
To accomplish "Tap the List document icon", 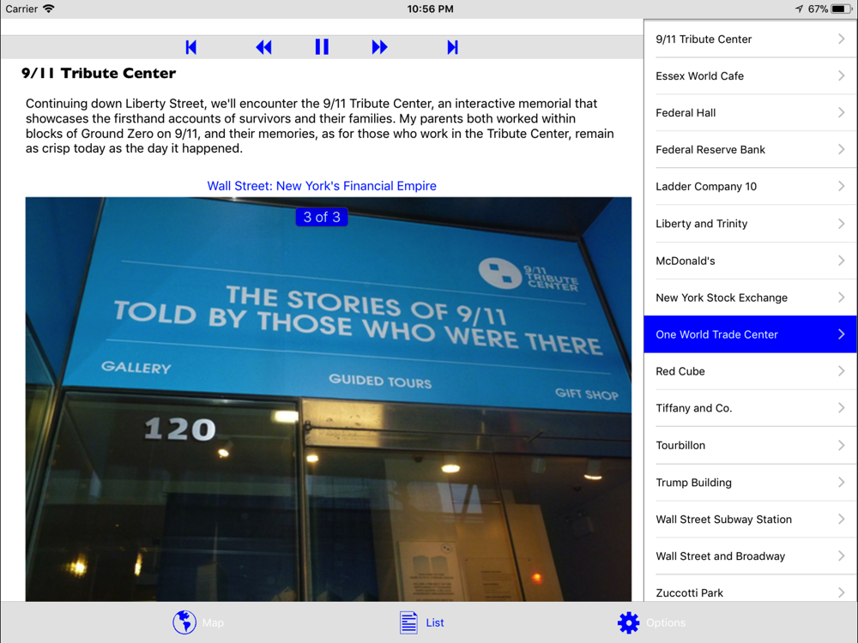I will point(408,622).
